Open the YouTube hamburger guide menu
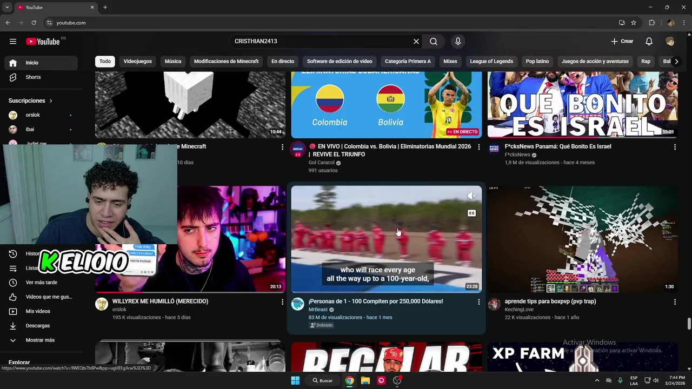Viewport: 692px width, 389px height. (x=13, y=42)
